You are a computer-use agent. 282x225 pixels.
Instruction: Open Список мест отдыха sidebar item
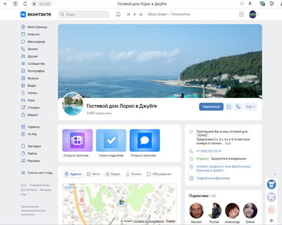38,173
